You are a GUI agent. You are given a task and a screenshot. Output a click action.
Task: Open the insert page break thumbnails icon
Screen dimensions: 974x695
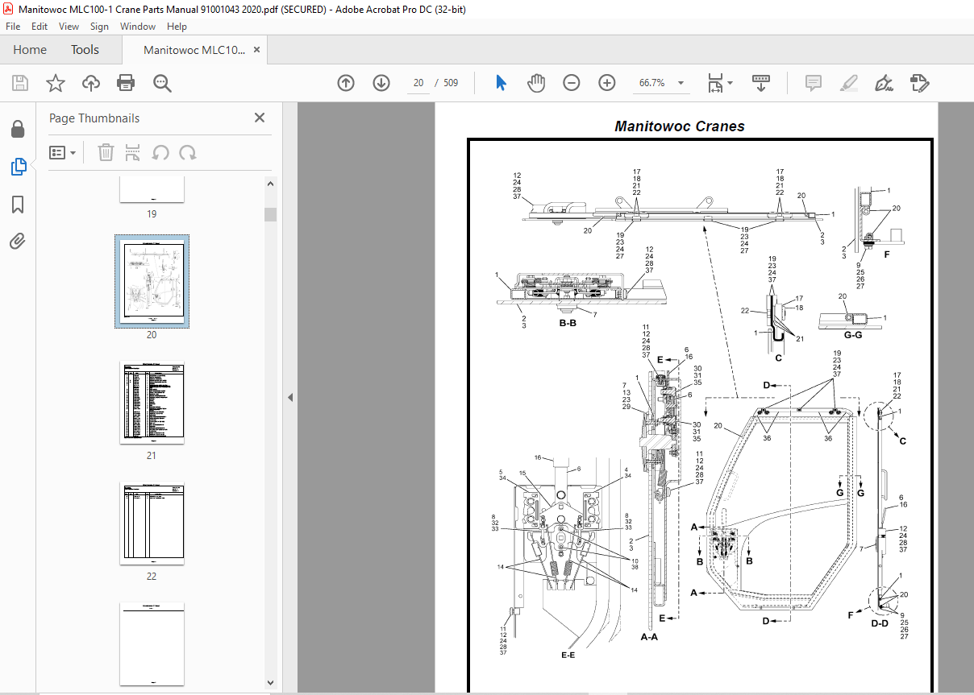pos(133,152)
